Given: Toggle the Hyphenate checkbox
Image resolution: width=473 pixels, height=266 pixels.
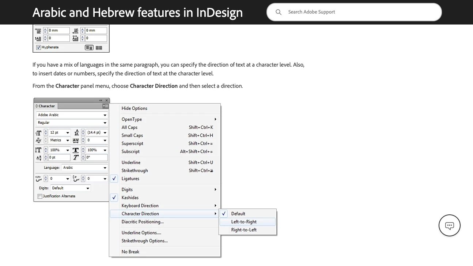Looking at the screenshot, I should coord(38,48).
